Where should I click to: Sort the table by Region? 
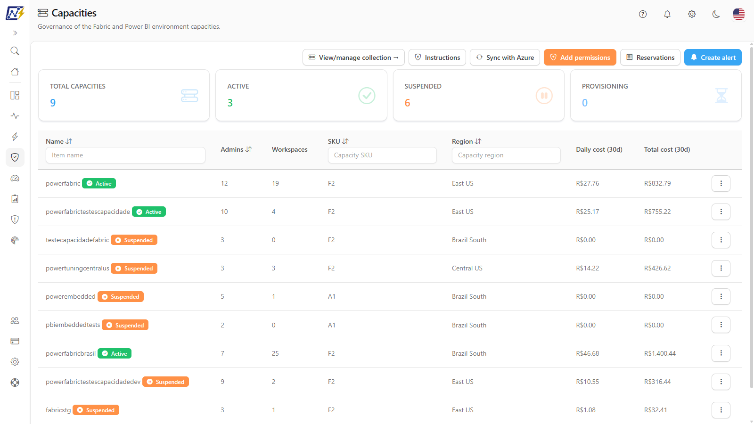point(478,141)
